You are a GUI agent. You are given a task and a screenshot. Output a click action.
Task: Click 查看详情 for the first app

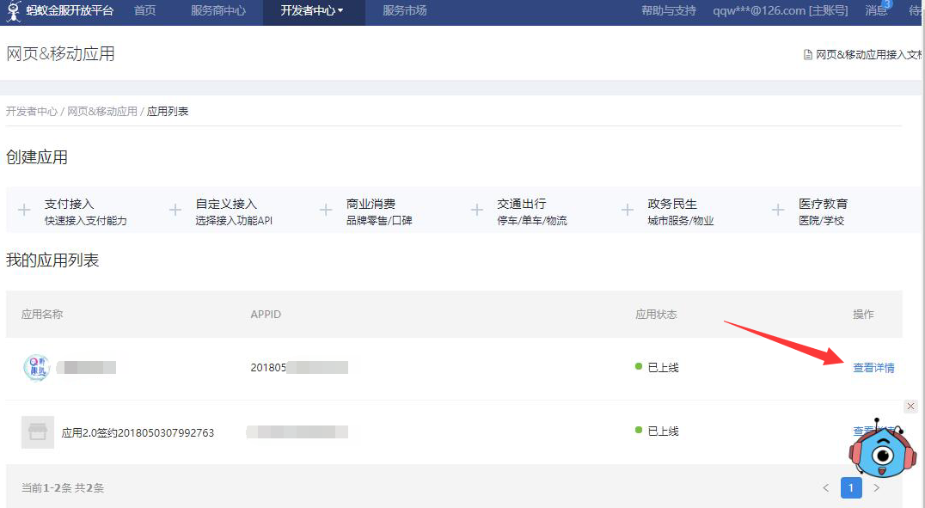click(x=873, y=368)
